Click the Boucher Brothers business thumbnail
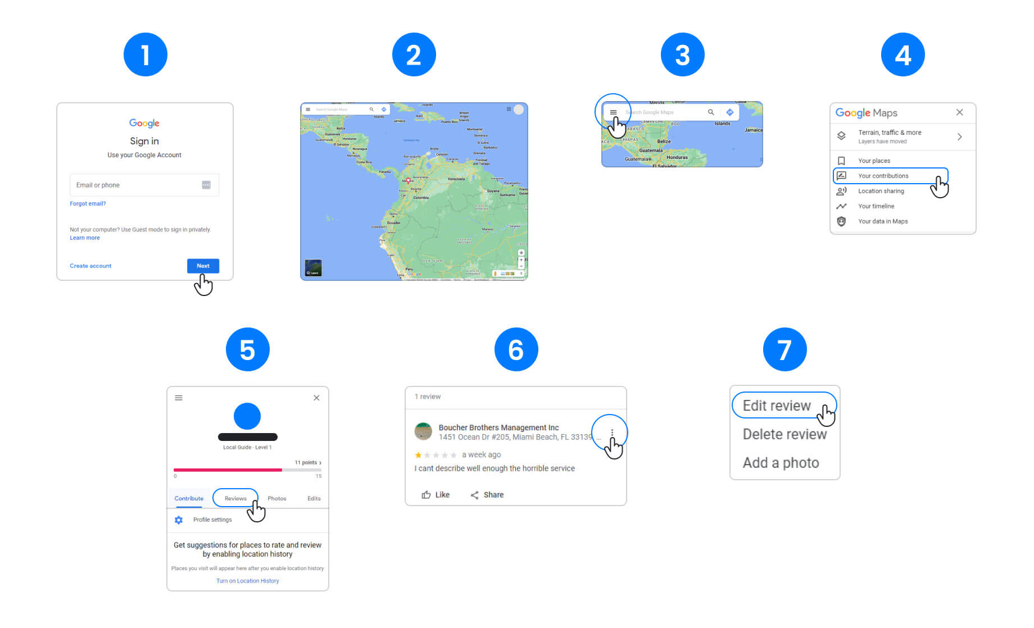This screenshot has width=1034, height=628. [x=423, y=431]
